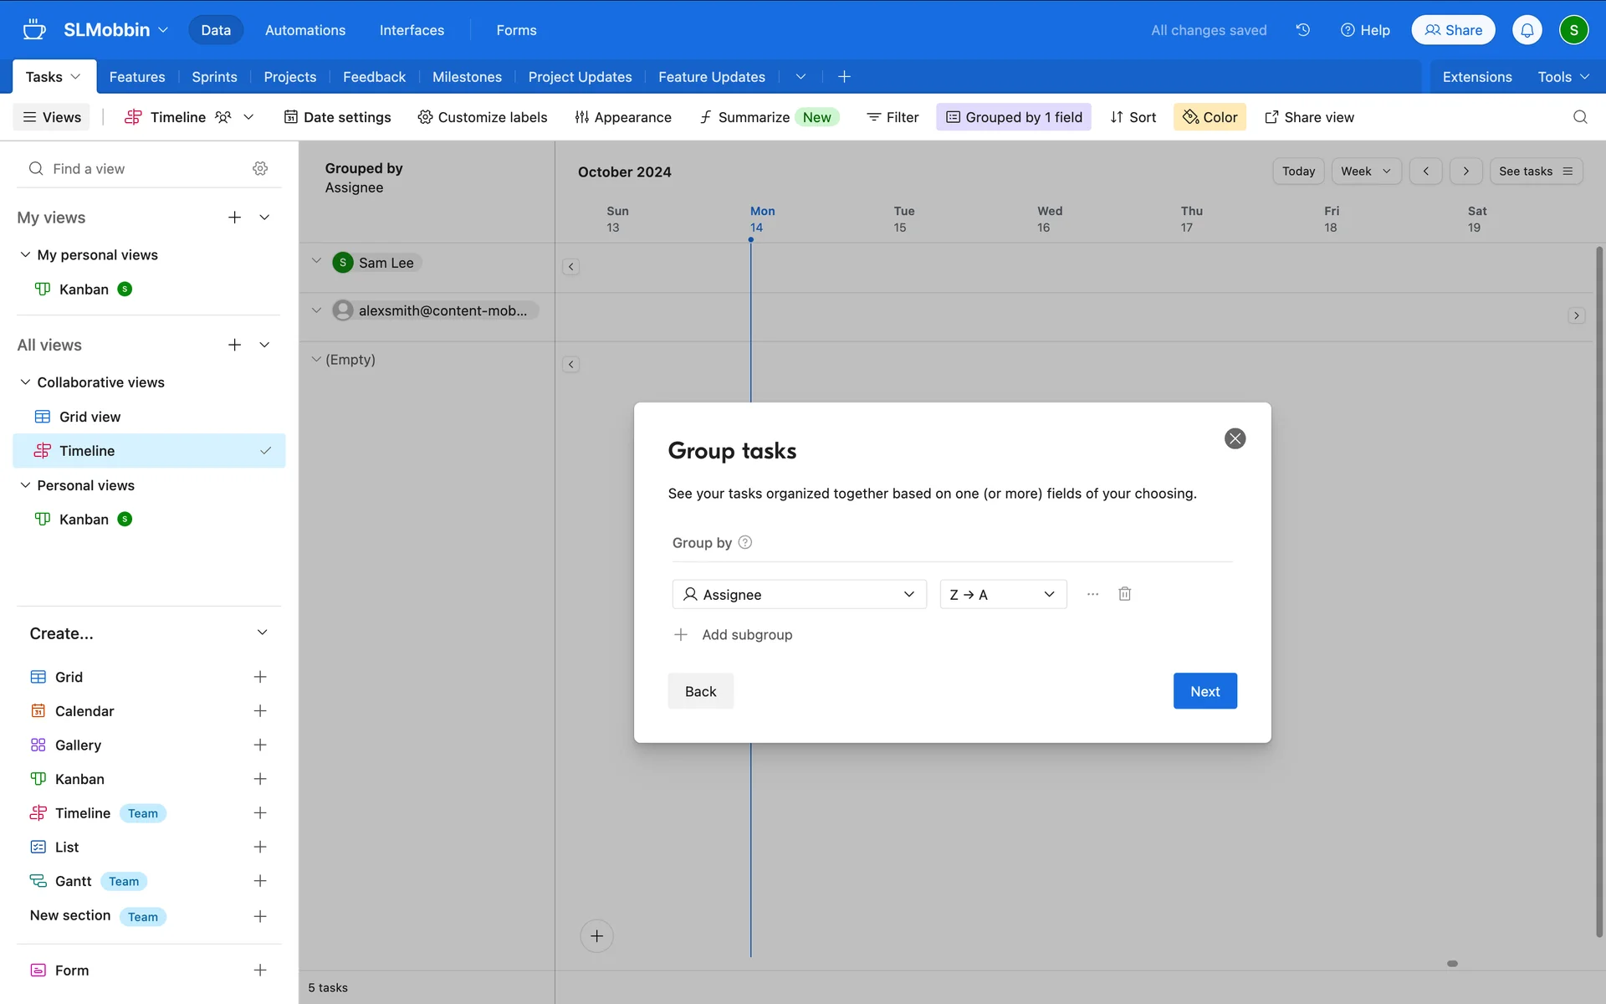Click the grouping options ellipsis icon
The image size is (1606, 1004).
[1092, 594]
